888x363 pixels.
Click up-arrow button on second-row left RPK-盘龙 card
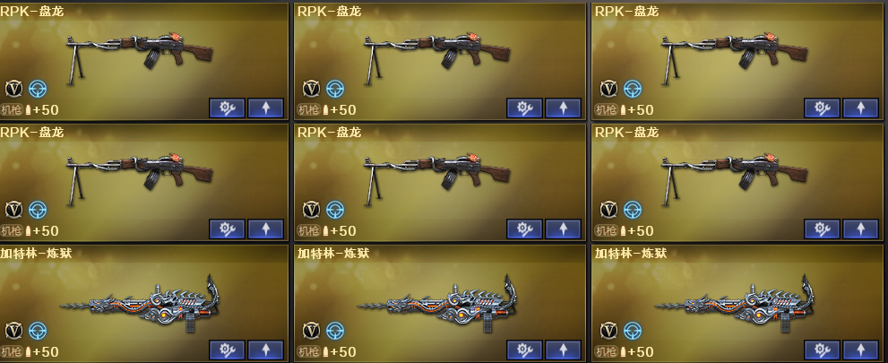(x=265, y=229)
